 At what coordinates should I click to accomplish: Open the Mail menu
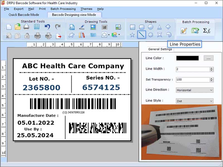31,9
